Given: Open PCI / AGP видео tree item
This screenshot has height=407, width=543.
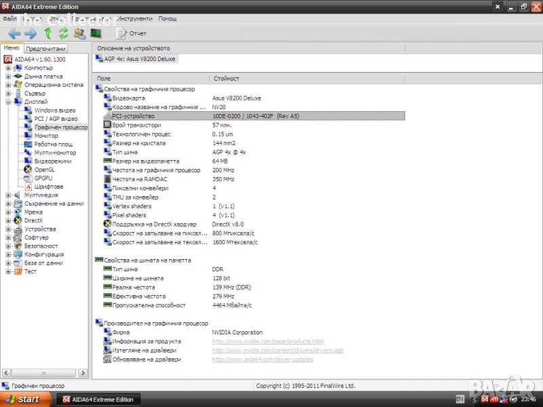Looking at the screenshot, I should pos(56,119).
